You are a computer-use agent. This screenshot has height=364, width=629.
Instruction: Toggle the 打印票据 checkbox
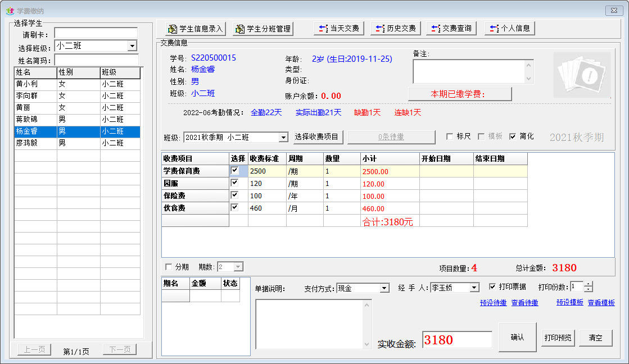pos(493,287)
